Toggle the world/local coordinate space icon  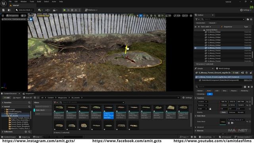coord(151,15)
